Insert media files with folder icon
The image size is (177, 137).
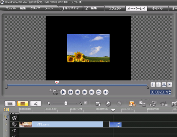[x=98, y=104]
